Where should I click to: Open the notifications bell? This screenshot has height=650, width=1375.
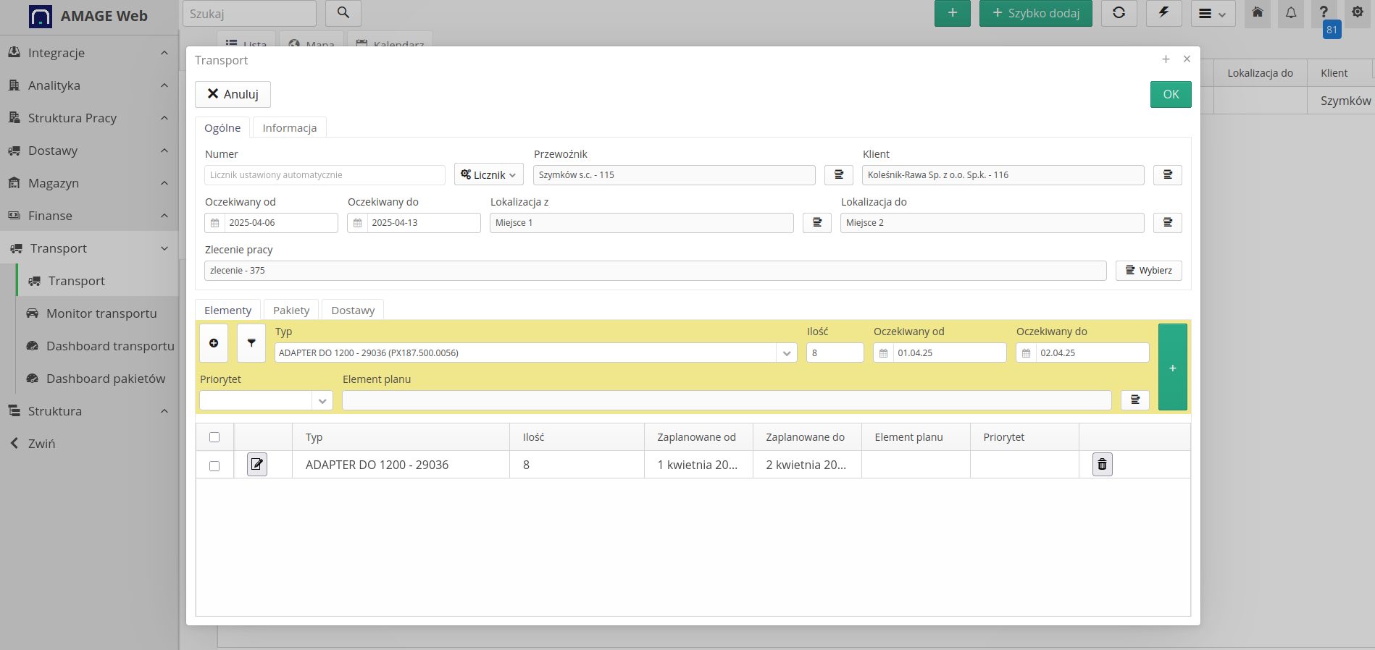pyautogui.click(x=1291, y=13)
